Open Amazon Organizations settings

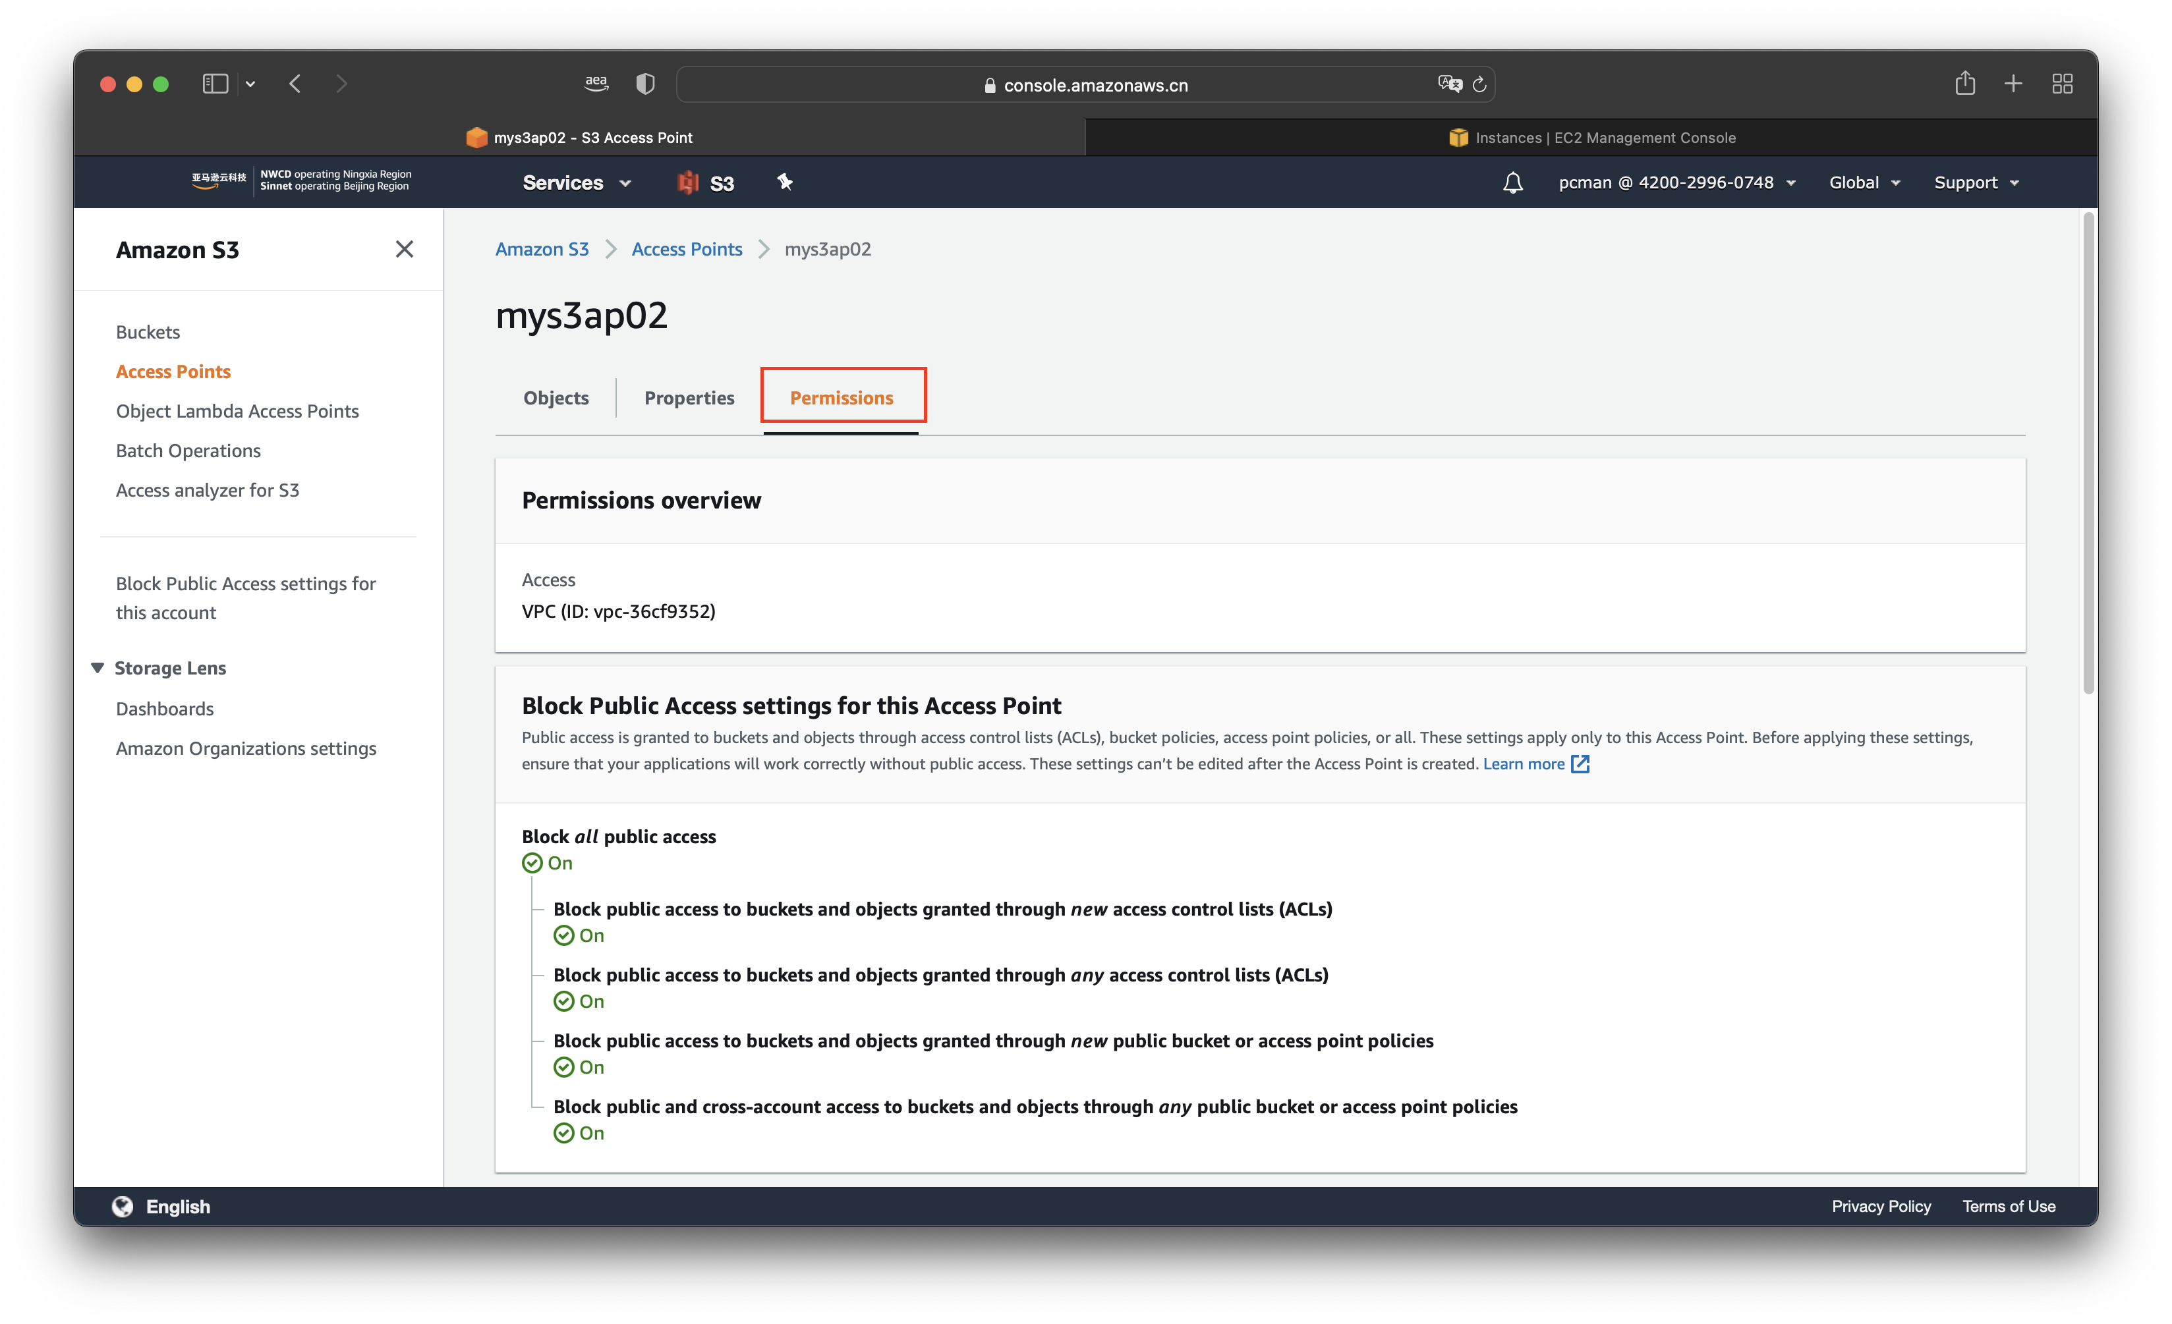(246, 749)
